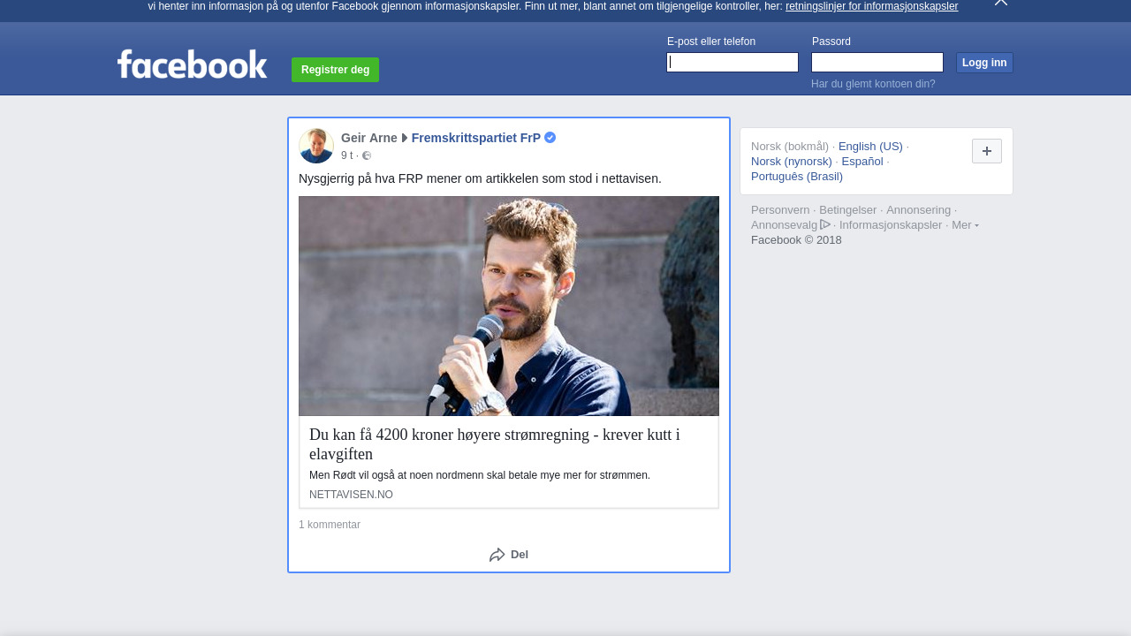Open the Informasjonskapsler footer link
Image resolution: width=1131 pixels, height=636 pixels.
click(891, 225)
